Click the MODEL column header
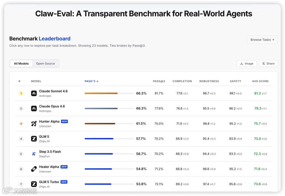The width and height of the screenshot is (285, 196). pos(36,81)
